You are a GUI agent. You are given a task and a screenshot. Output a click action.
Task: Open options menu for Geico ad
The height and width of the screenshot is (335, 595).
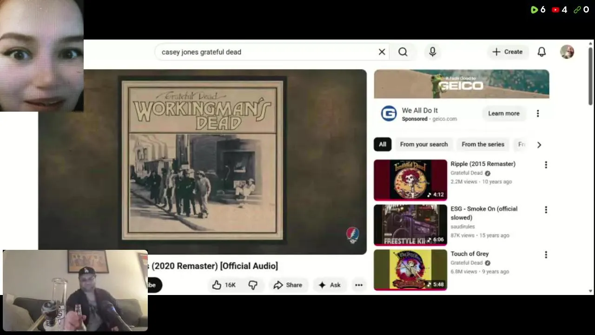click(538, 114)
